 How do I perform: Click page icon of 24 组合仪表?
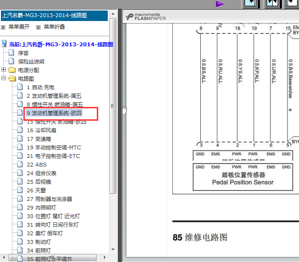pos(20,173)
